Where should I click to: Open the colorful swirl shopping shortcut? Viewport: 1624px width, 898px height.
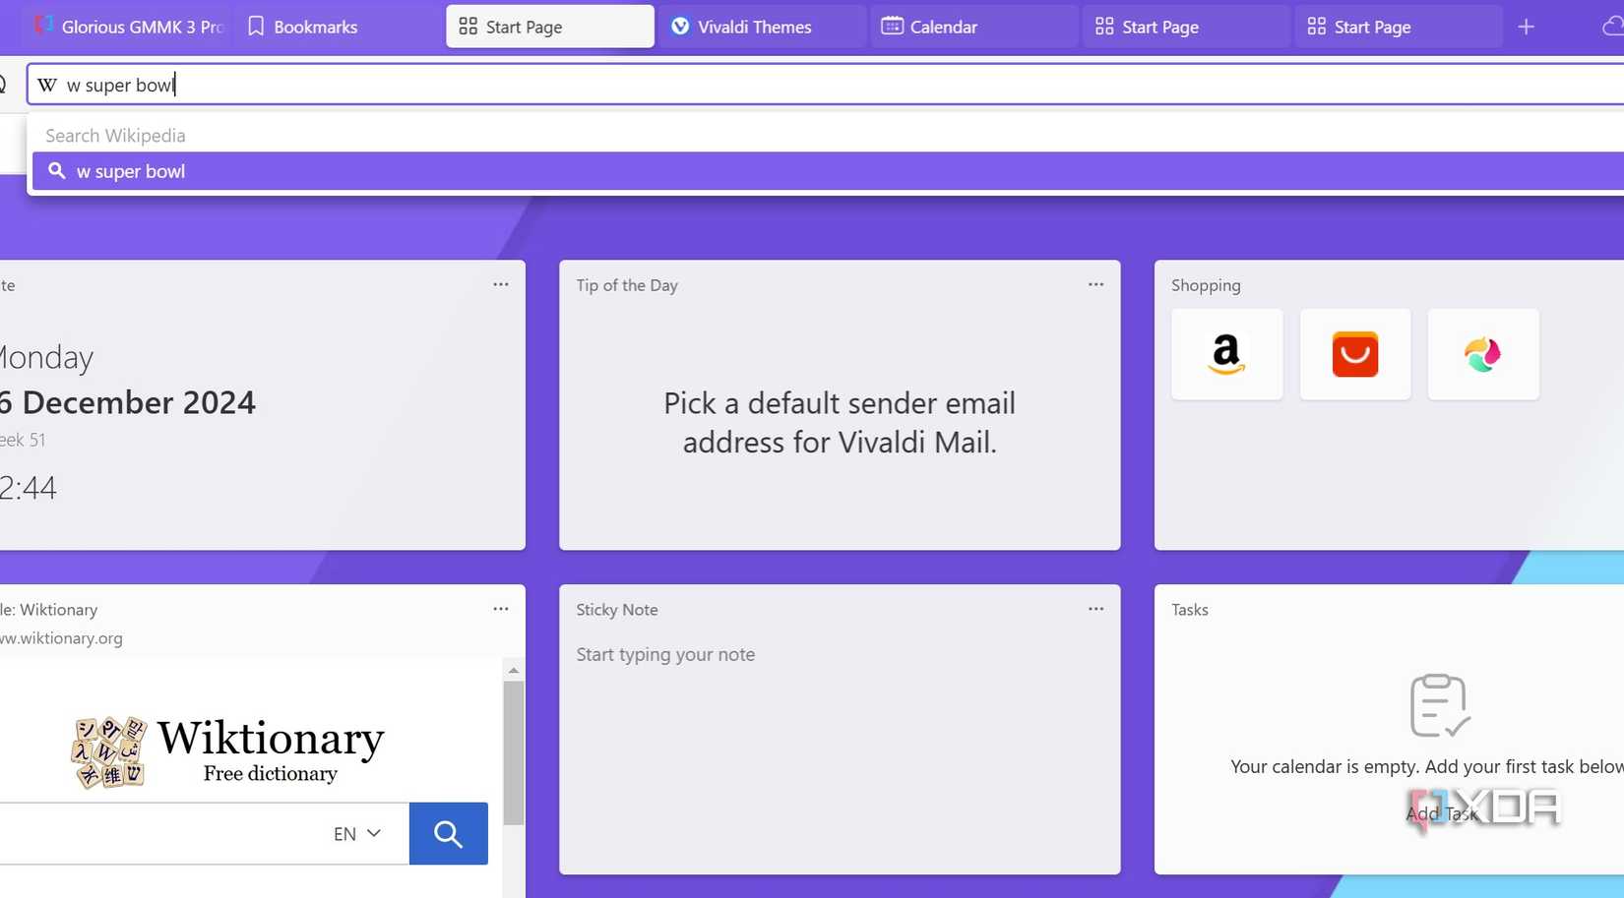point(1482,354)
